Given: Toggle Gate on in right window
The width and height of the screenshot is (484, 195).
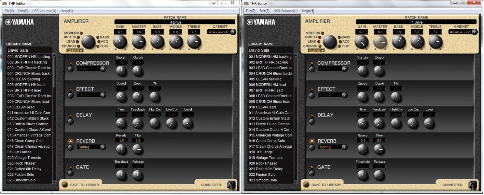Looking at the screenshot, I should [x=312, y=173].
